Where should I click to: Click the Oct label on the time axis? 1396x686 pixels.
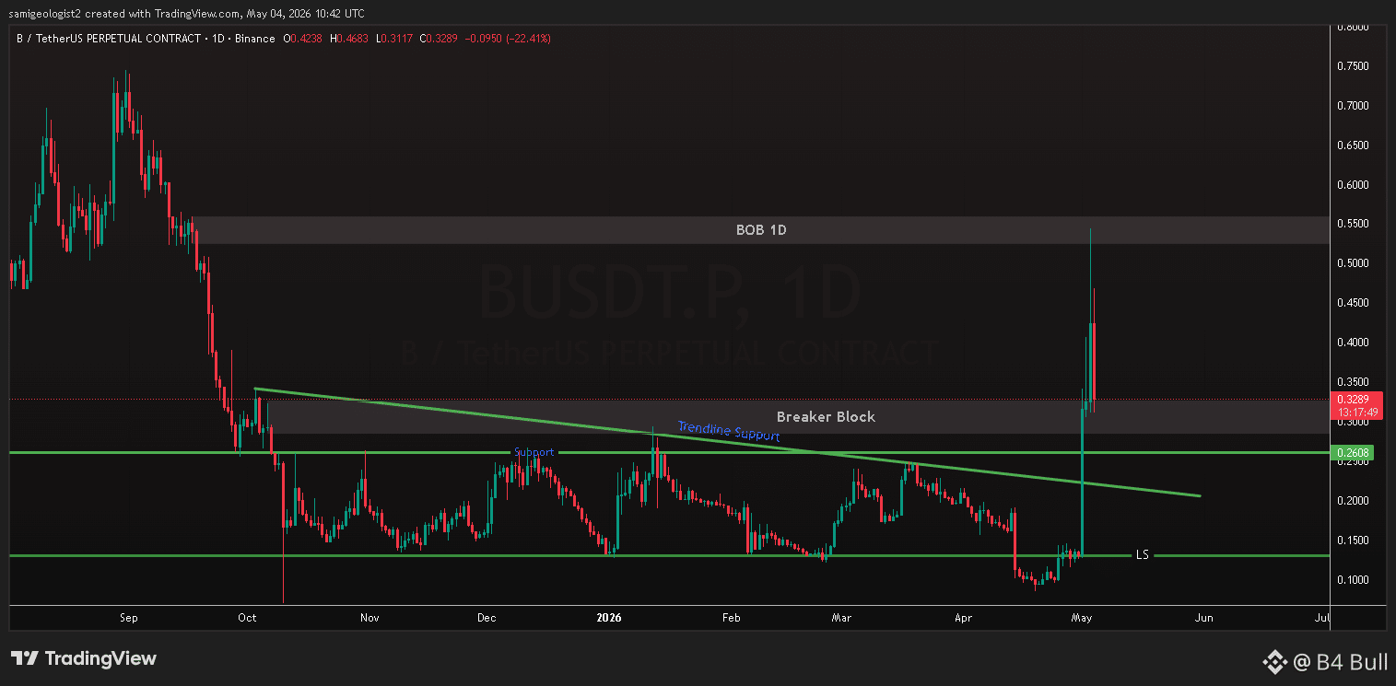249,618
